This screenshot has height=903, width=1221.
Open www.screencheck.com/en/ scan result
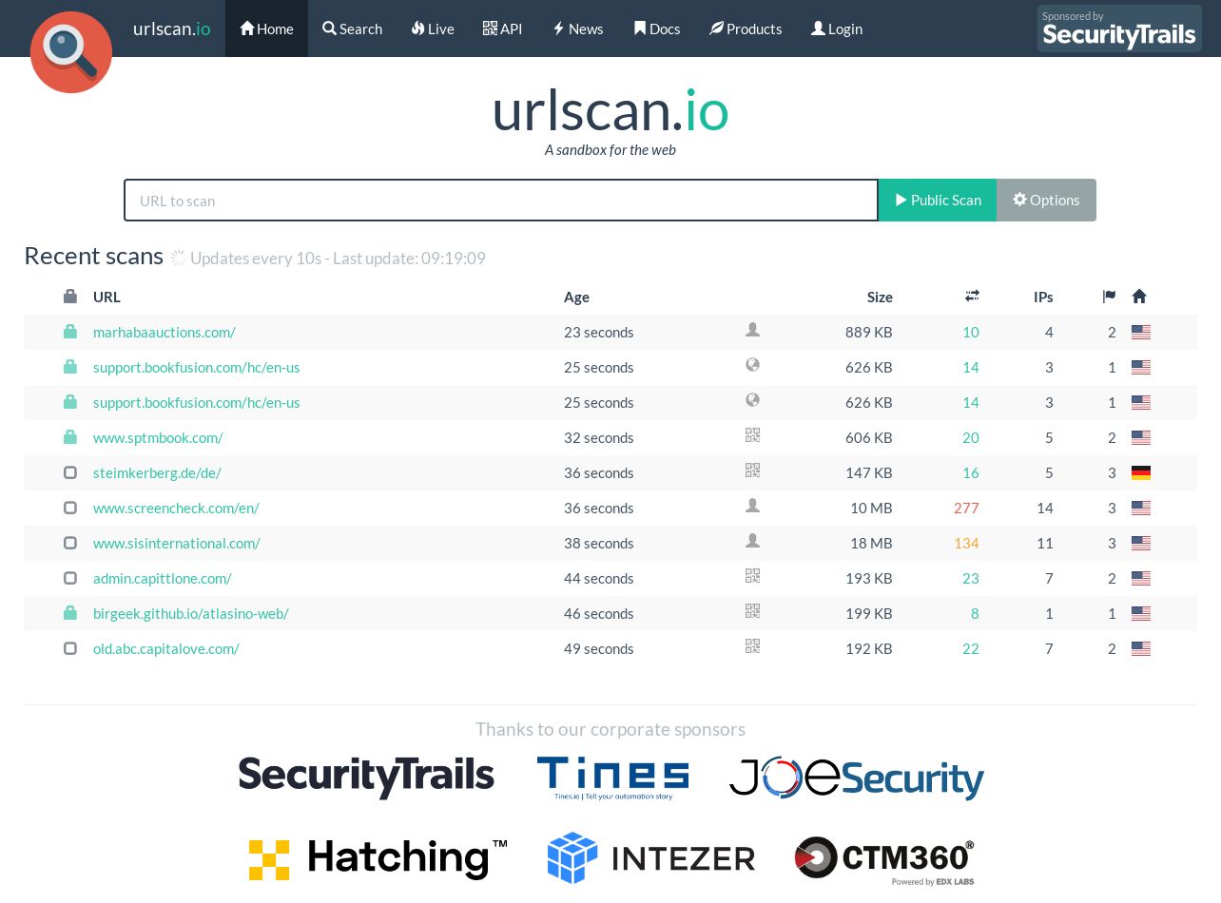(176, 509)
